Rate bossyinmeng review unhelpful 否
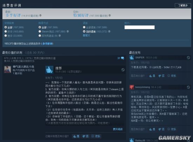 point(161,129)
